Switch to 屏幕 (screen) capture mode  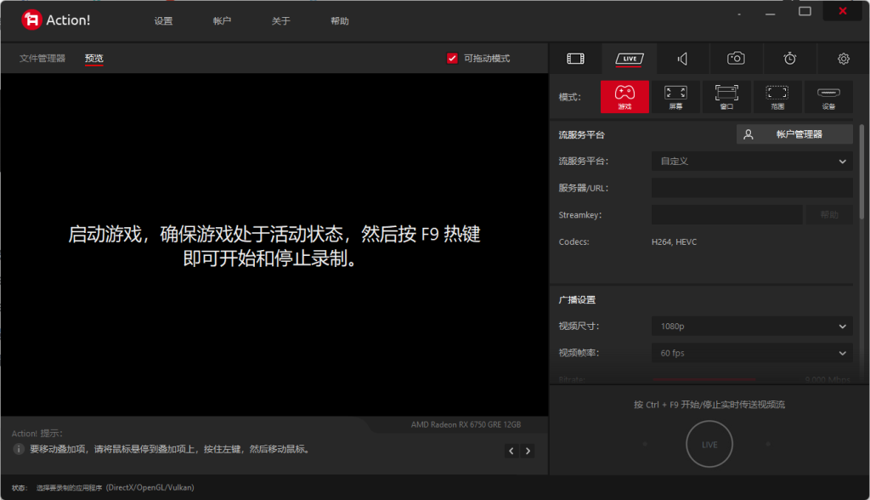pos(675,96)
